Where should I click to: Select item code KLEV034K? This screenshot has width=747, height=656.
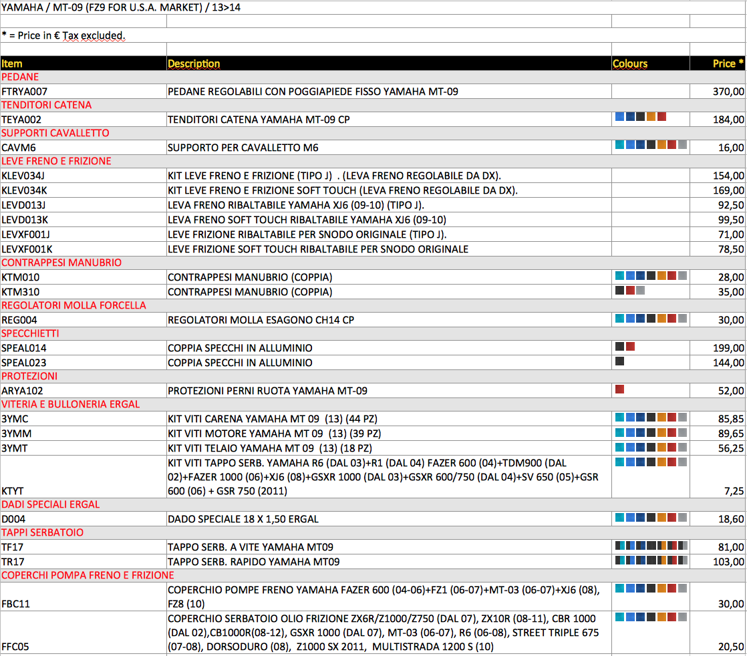pos(24,190)
